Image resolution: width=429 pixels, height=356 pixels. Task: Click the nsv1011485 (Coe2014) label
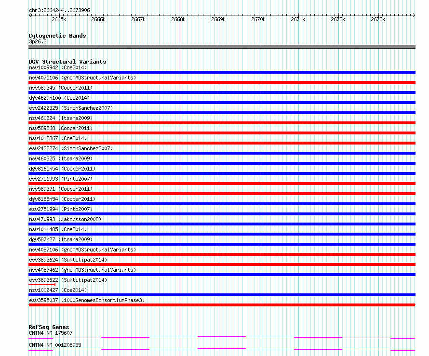click(x=58, y=229)
